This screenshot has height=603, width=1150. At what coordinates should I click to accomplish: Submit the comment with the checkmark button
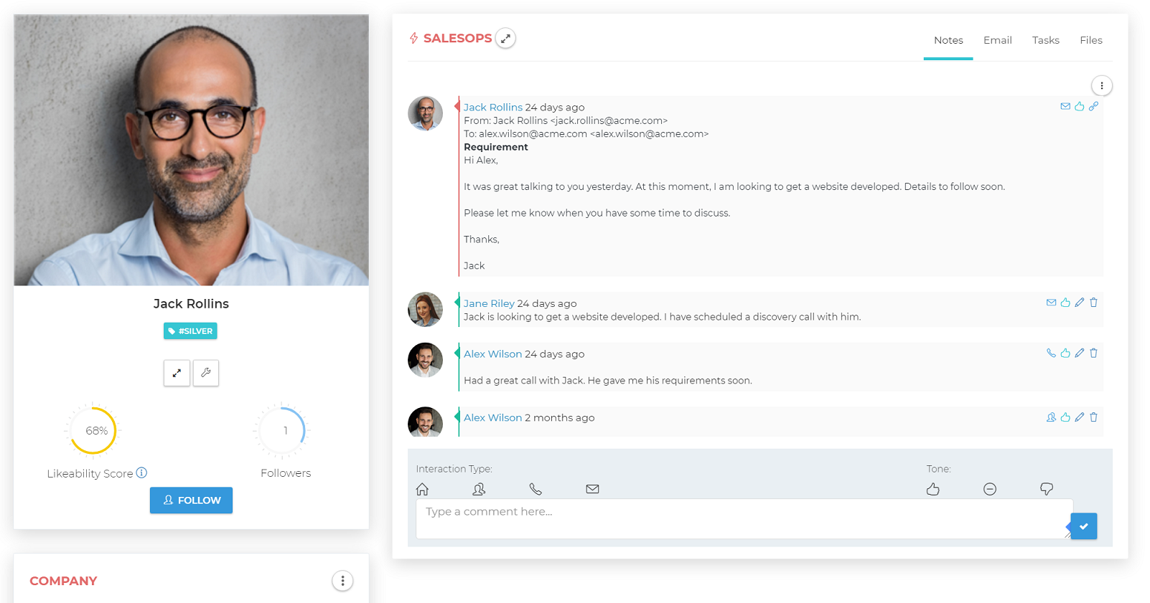pos(1084,526)
